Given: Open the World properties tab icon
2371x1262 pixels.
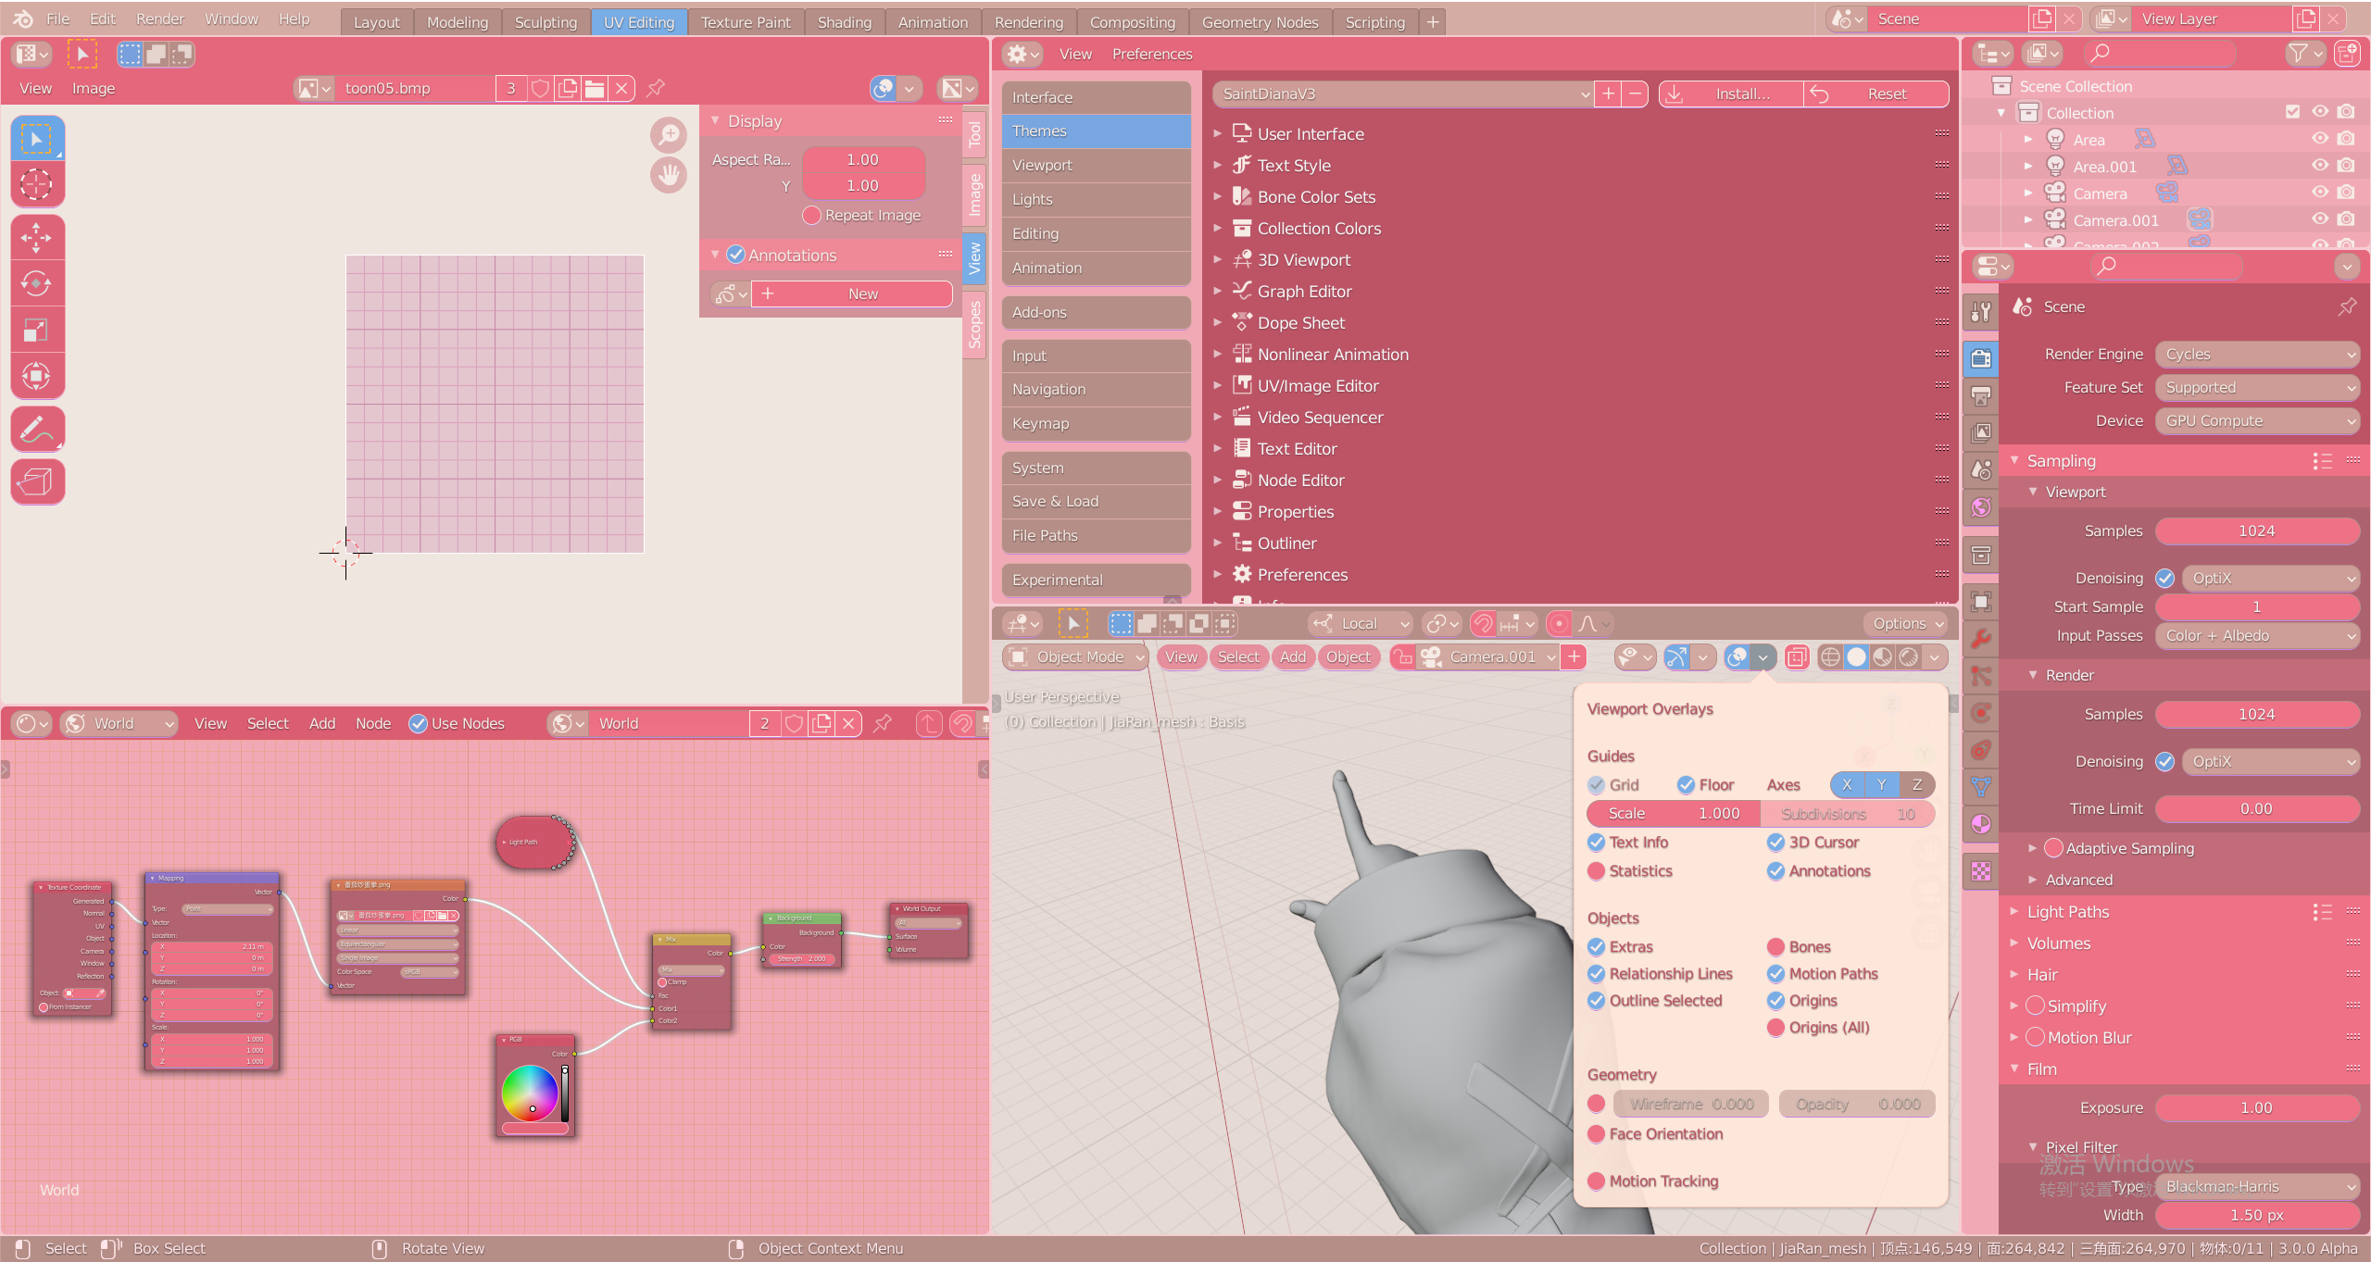Looking at the screenshot, I should [1981, 507].
